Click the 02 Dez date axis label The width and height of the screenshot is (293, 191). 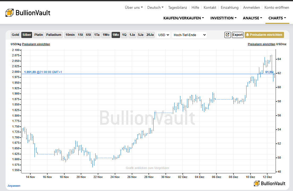point(182,177)
